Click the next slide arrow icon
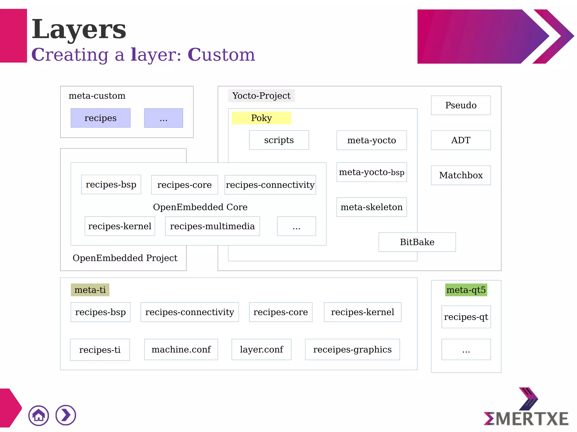577x432 pixels. point(66,415)
